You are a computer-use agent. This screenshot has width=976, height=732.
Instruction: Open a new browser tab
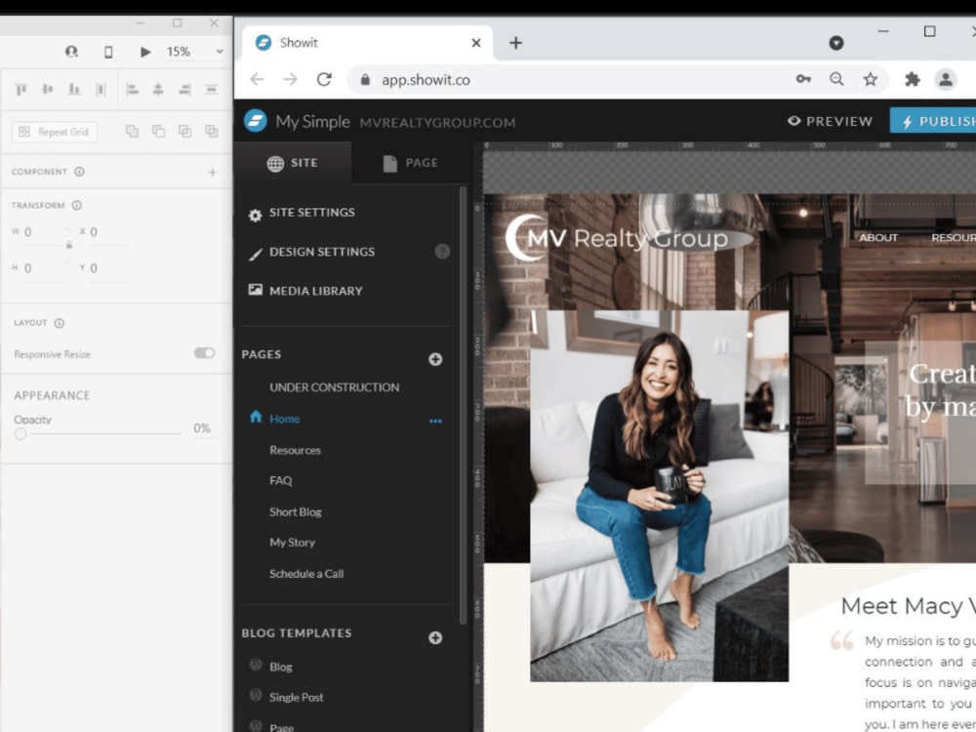tap(515, 42)
